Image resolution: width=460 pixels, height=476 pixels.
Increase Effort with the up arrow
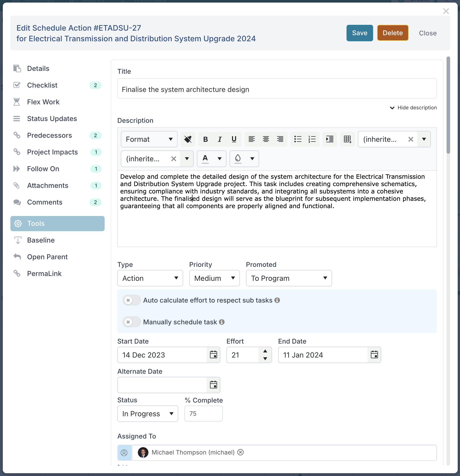(265, 351)
